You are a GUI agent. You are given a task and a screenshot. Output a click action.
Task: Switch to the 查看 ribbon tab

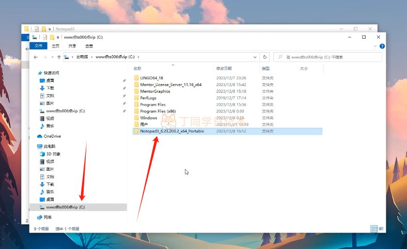coord(89,46)
